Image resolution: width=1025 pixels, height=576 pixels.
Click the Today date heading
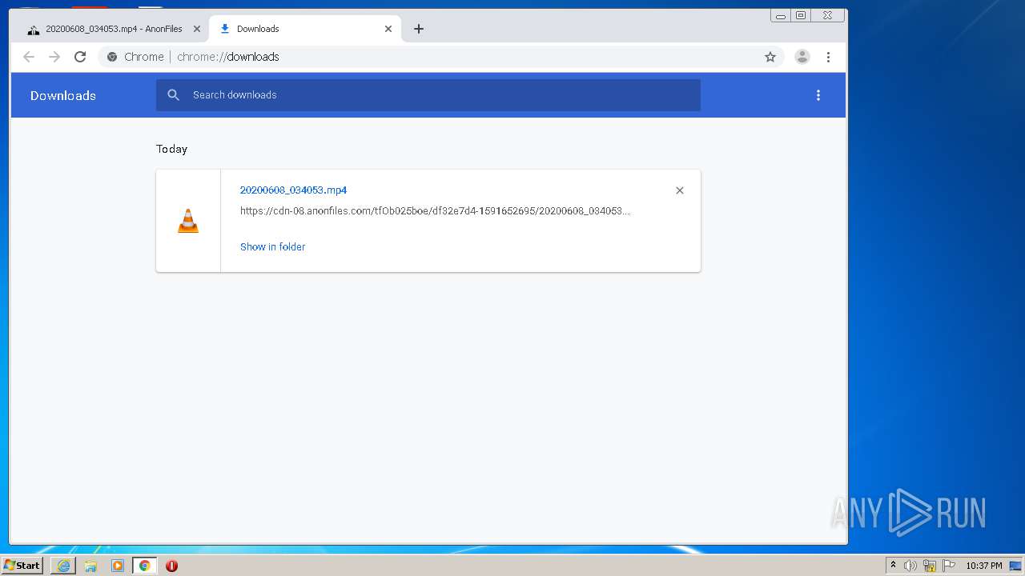pos(171,149)
